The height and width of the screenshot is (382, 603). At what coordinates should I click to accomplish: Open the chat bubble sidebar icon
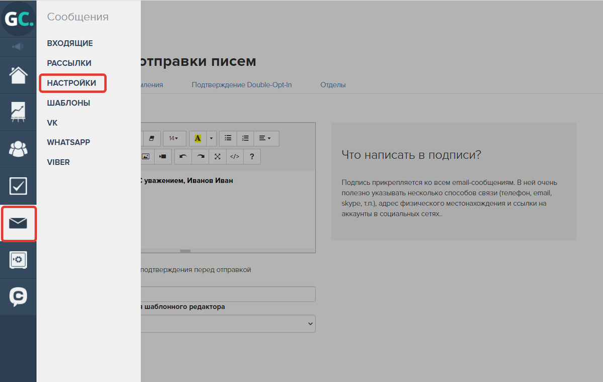(x=18, y=297)
